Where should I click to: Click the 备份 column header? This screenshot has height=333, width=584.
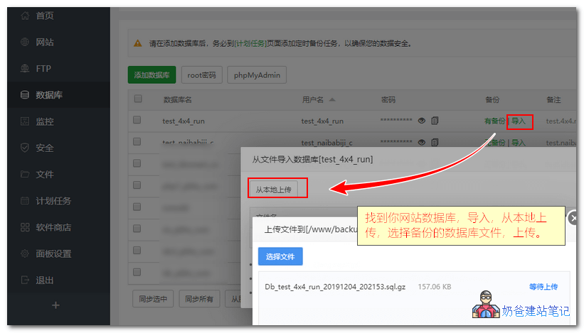pyautogui.click(x=492, y=99)
